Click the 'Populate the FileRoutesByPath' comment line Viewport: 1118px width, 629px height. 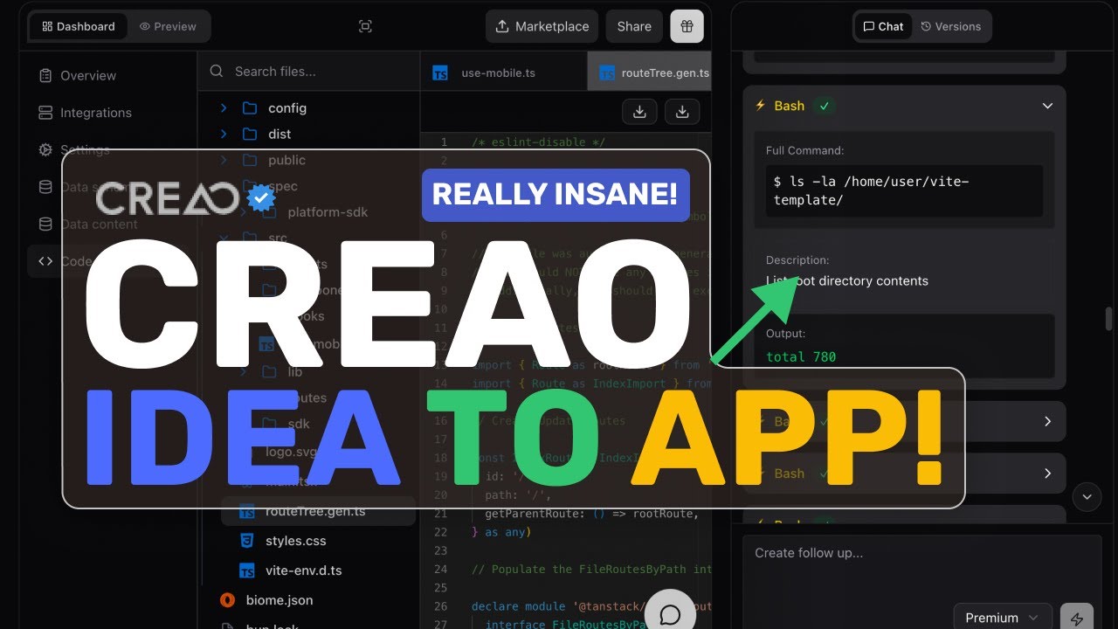(591, 570)
